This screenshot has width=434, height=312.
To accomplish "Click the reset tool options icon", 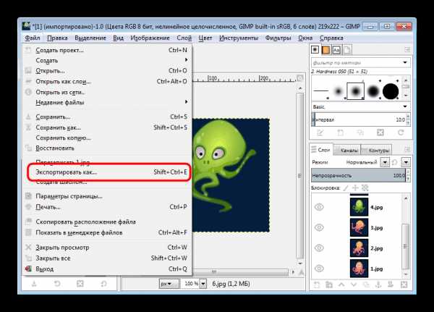I will coord(103,284).
